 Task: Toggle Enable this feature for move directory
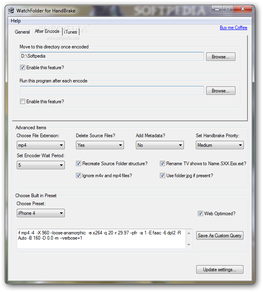[22, 68]
